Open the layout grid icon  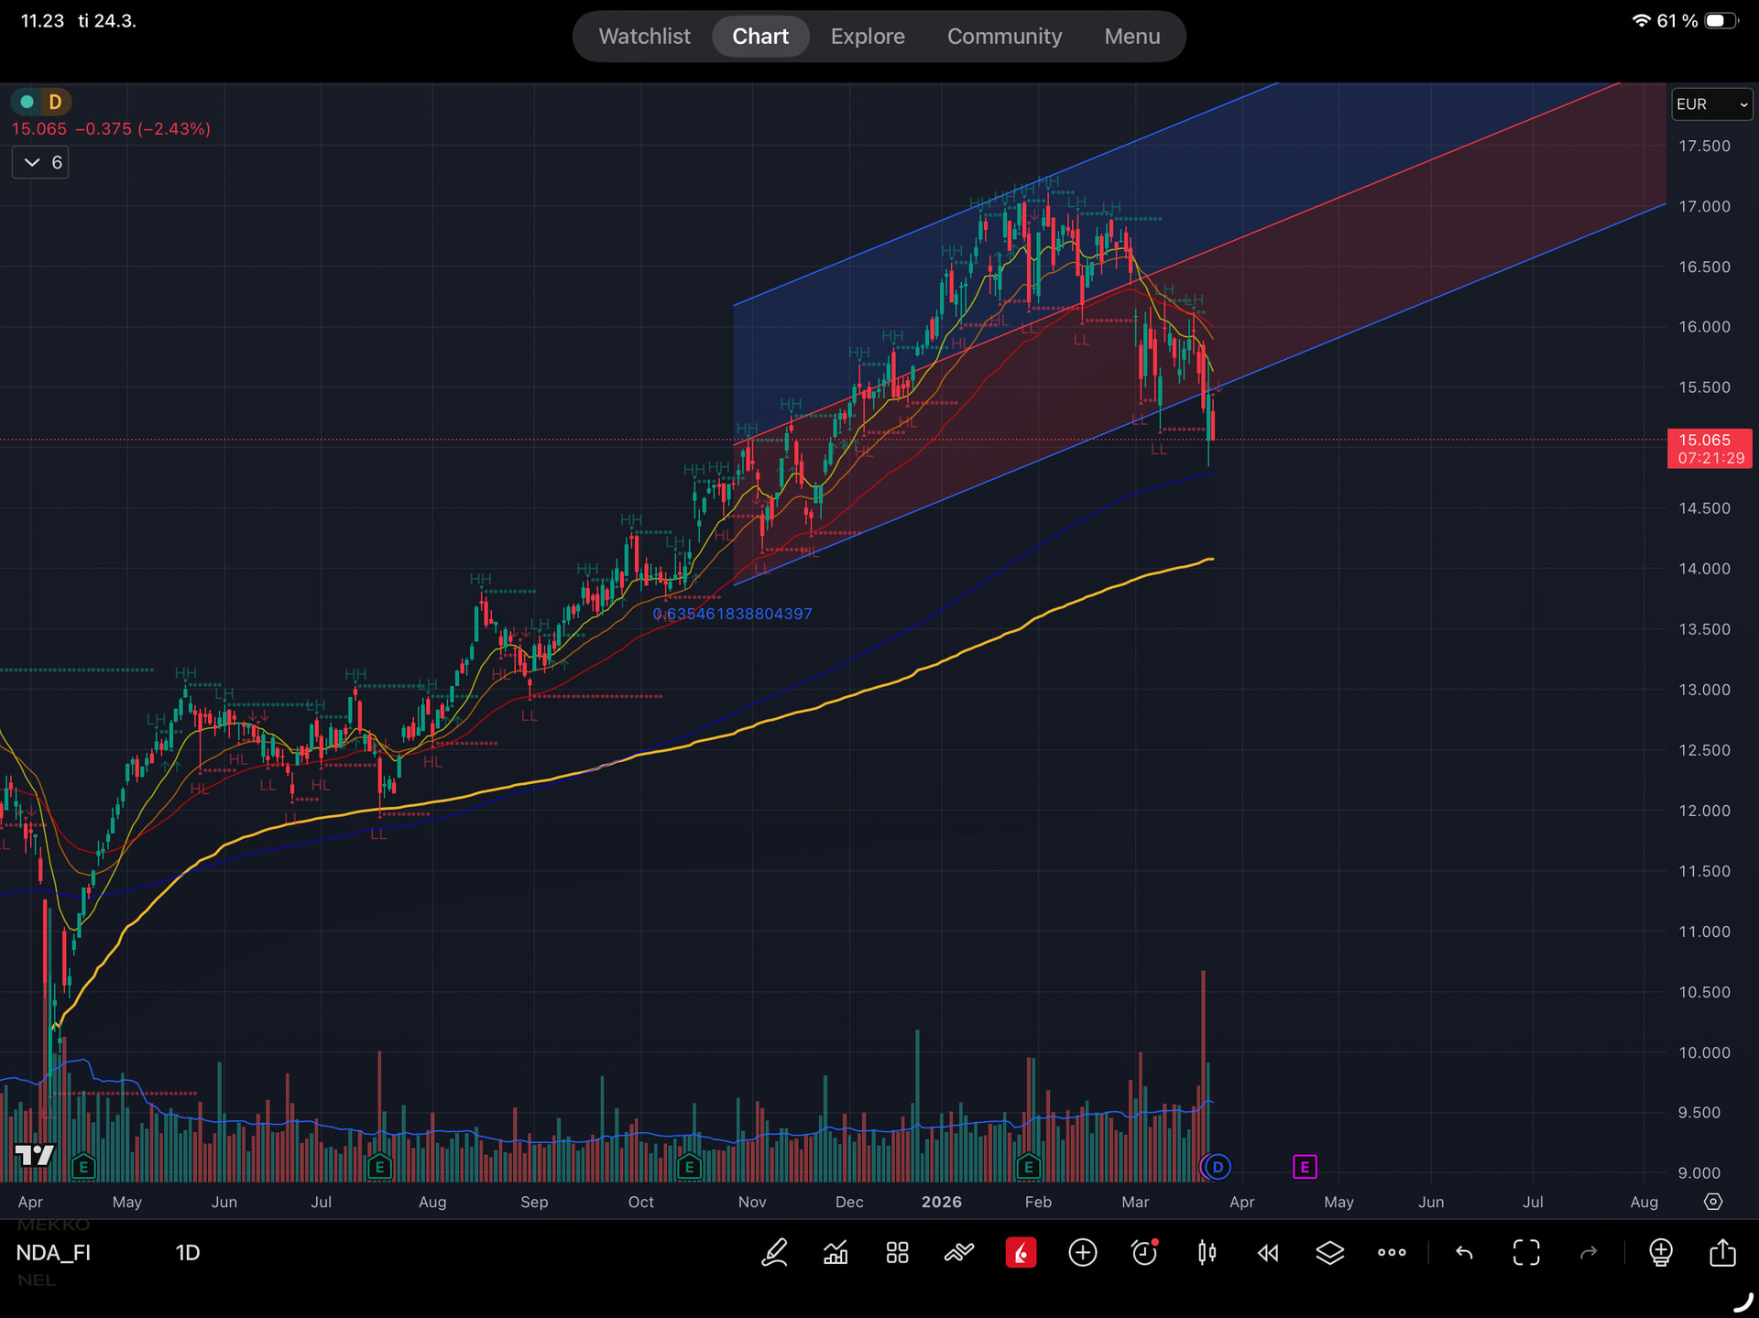pyautogui.click(x=897, y=1252)
